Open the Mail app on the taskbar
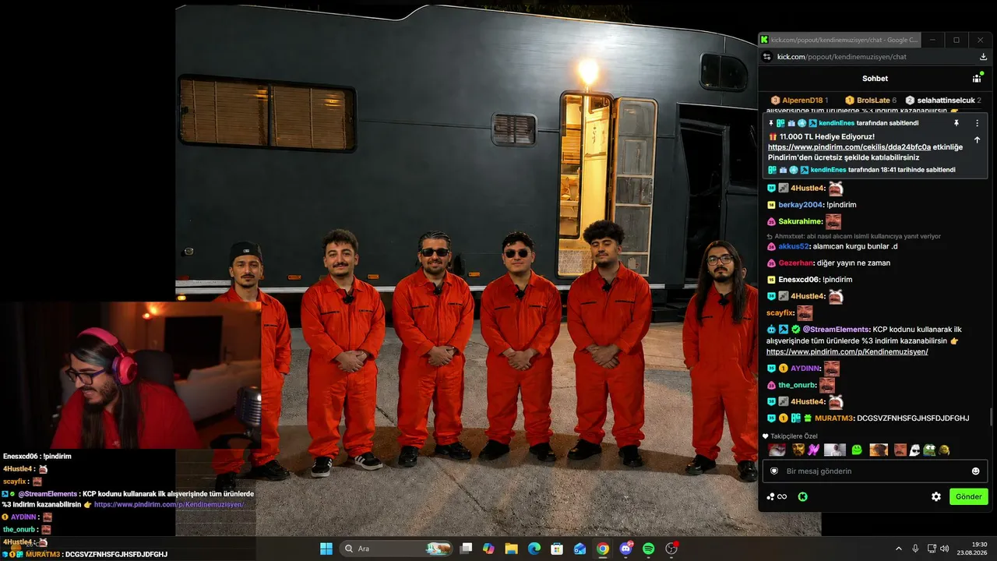This screenshot has height=561, width=997. coord(580,549)
